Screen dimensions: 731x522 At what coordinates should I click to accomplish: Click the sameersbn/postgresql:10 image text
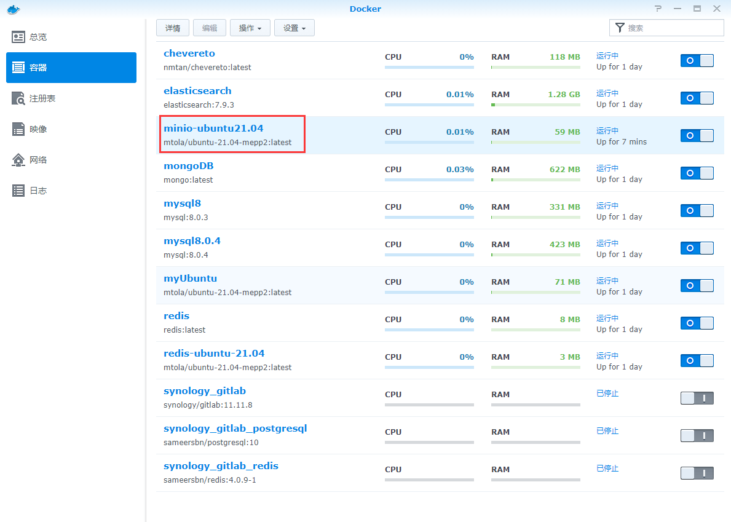coord(211,442)
